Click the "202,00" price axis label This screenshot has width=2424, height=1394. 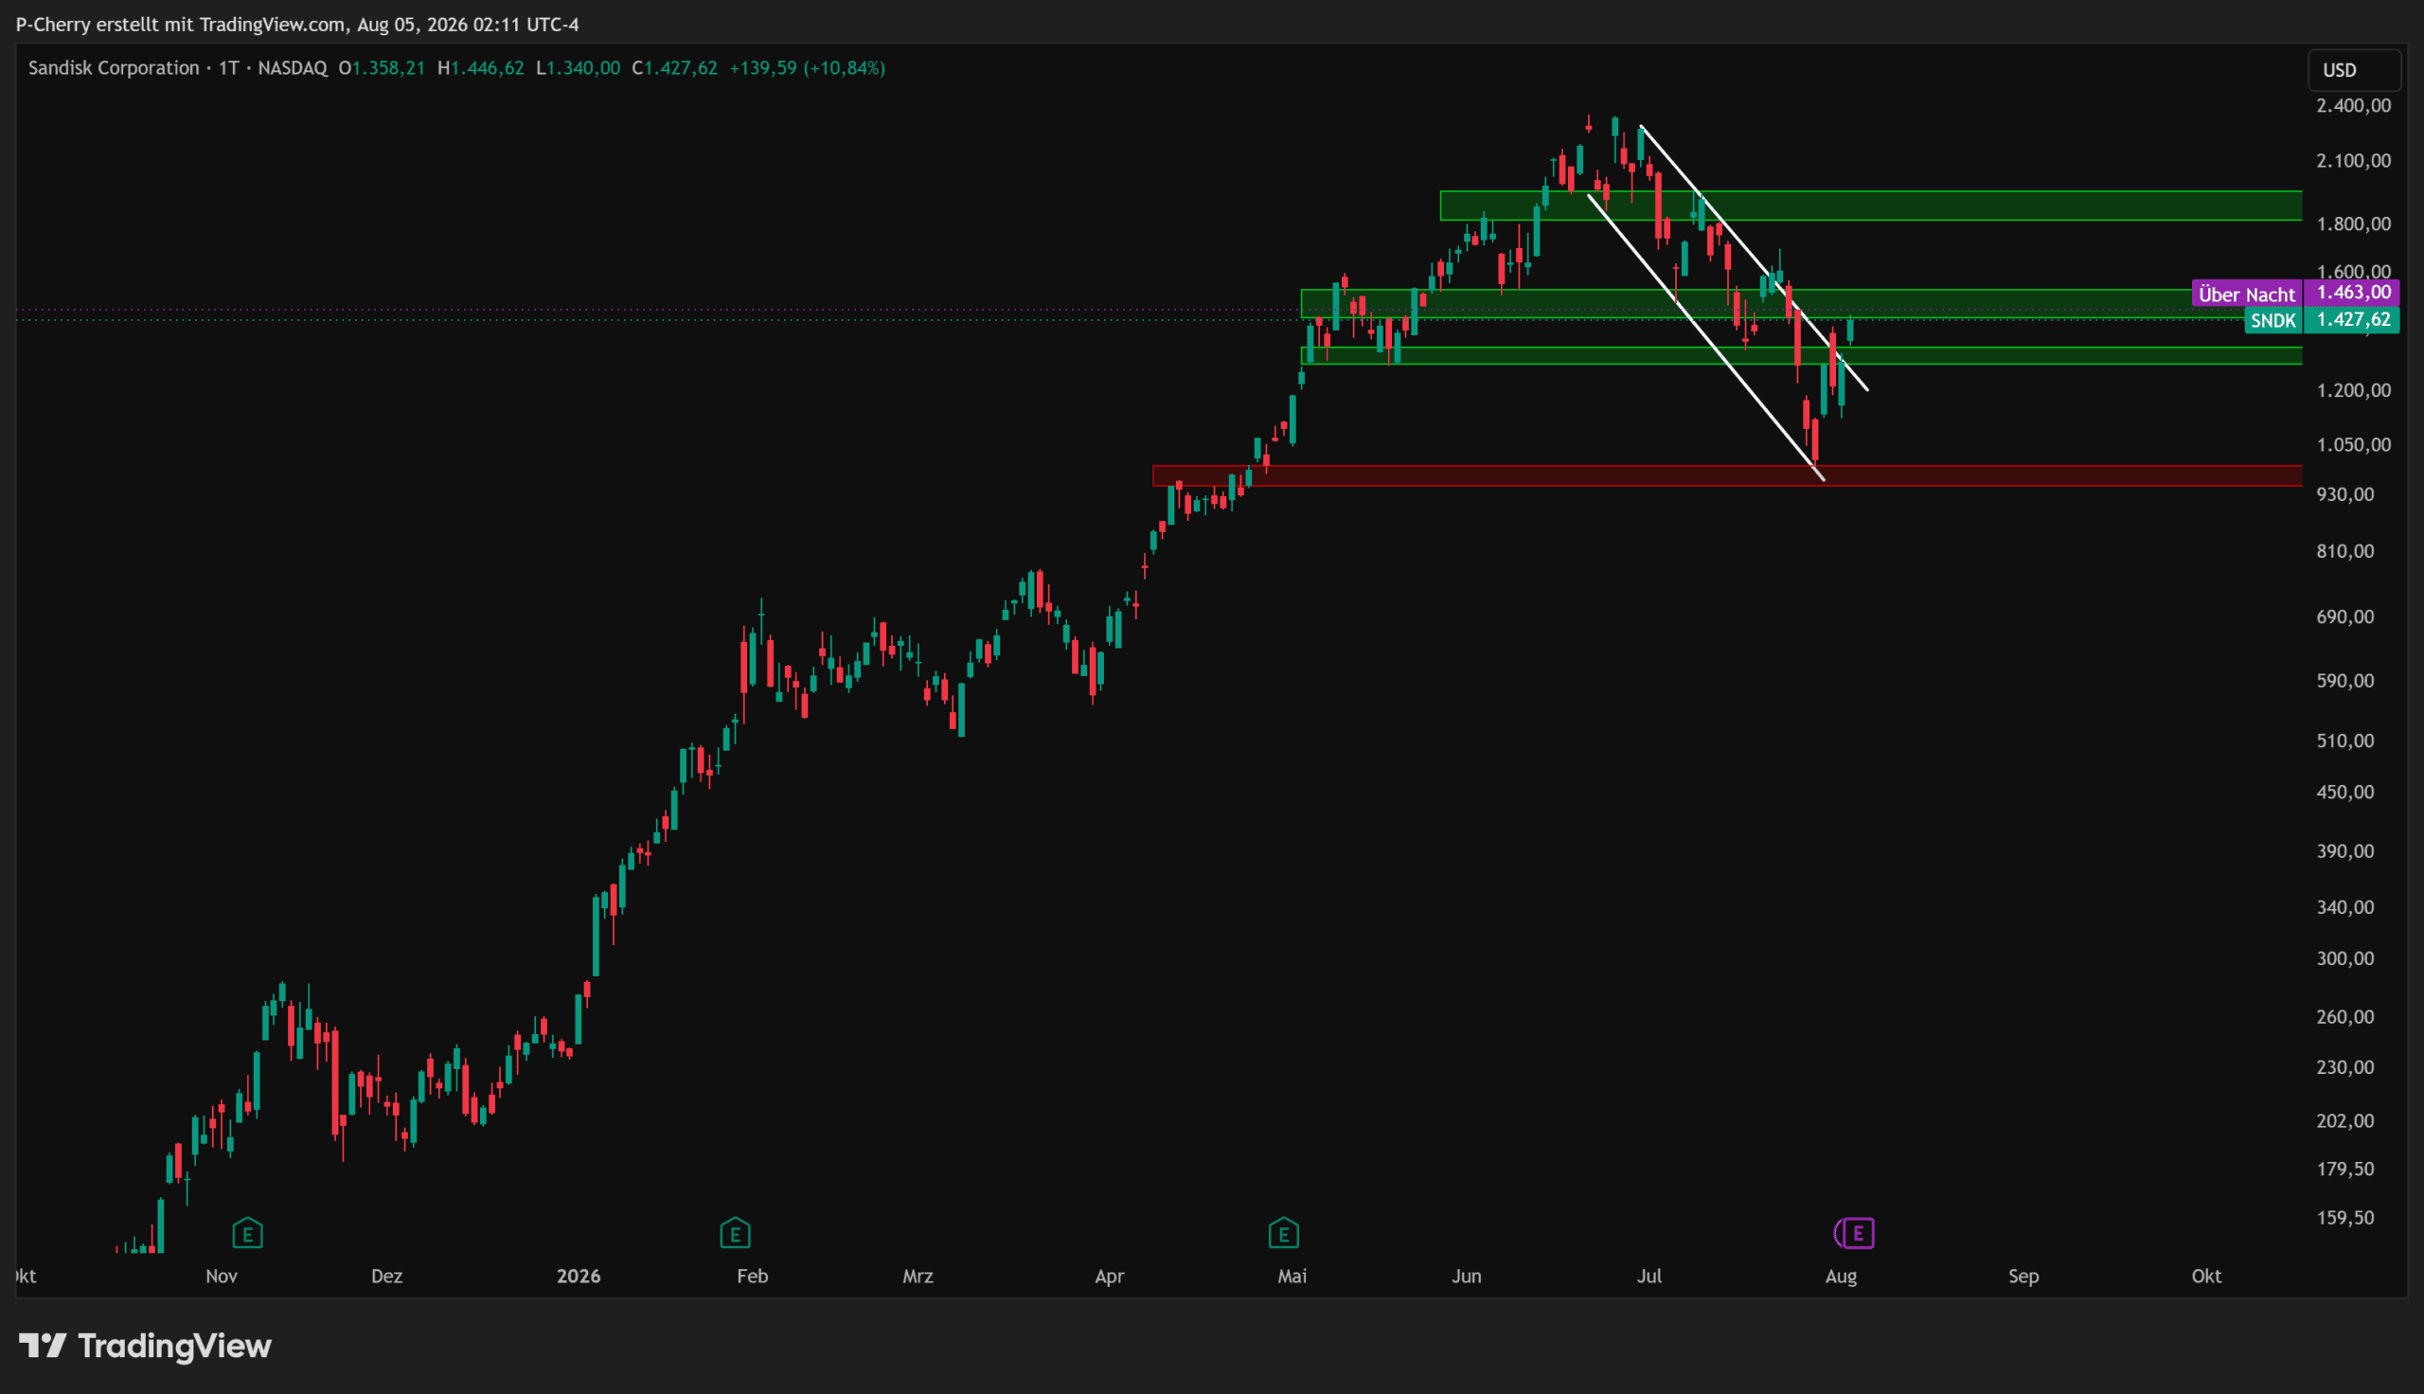pos(2344,1120)
